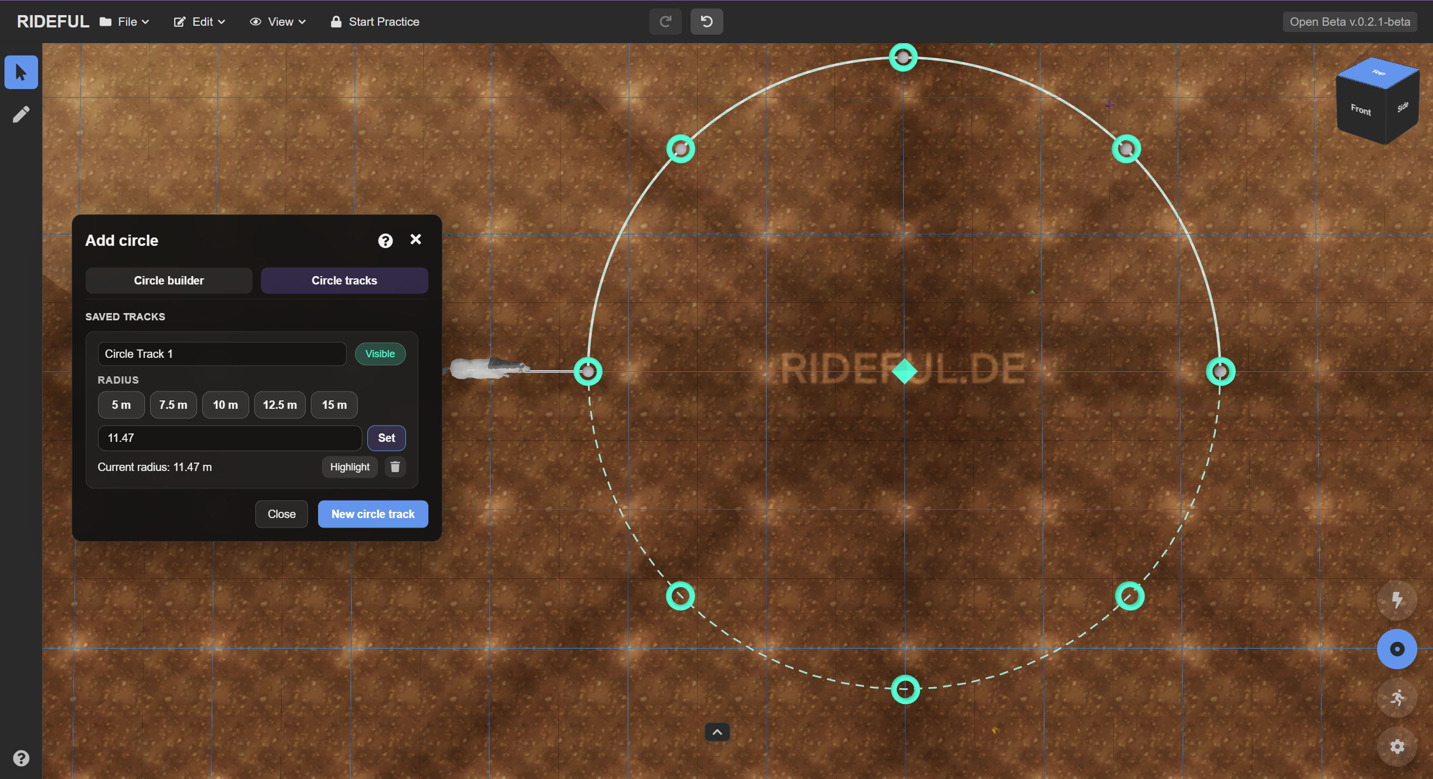
Task: Expand the View menu
Action: [277, 21]
